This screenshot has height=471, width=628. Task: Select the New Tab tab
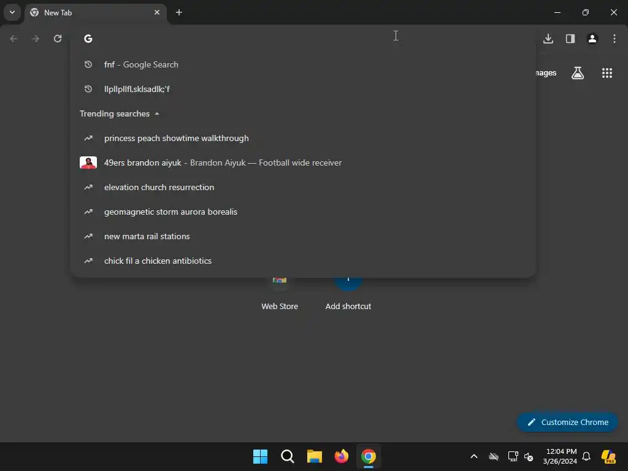click(x=96, y=13)
